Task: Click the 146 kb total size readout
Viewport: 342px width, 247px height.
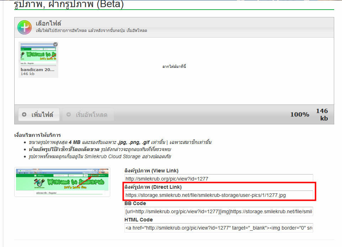Action: (x=322, y=115)
